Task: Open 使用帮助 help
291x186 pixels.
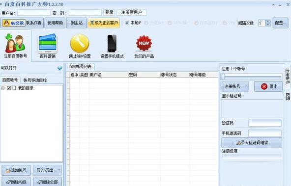Action: (x=55, y=23)
